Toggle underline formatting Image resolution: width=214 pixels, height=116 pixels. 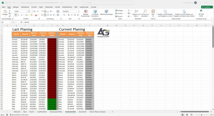pyautogui.click(x=21, y=14)
